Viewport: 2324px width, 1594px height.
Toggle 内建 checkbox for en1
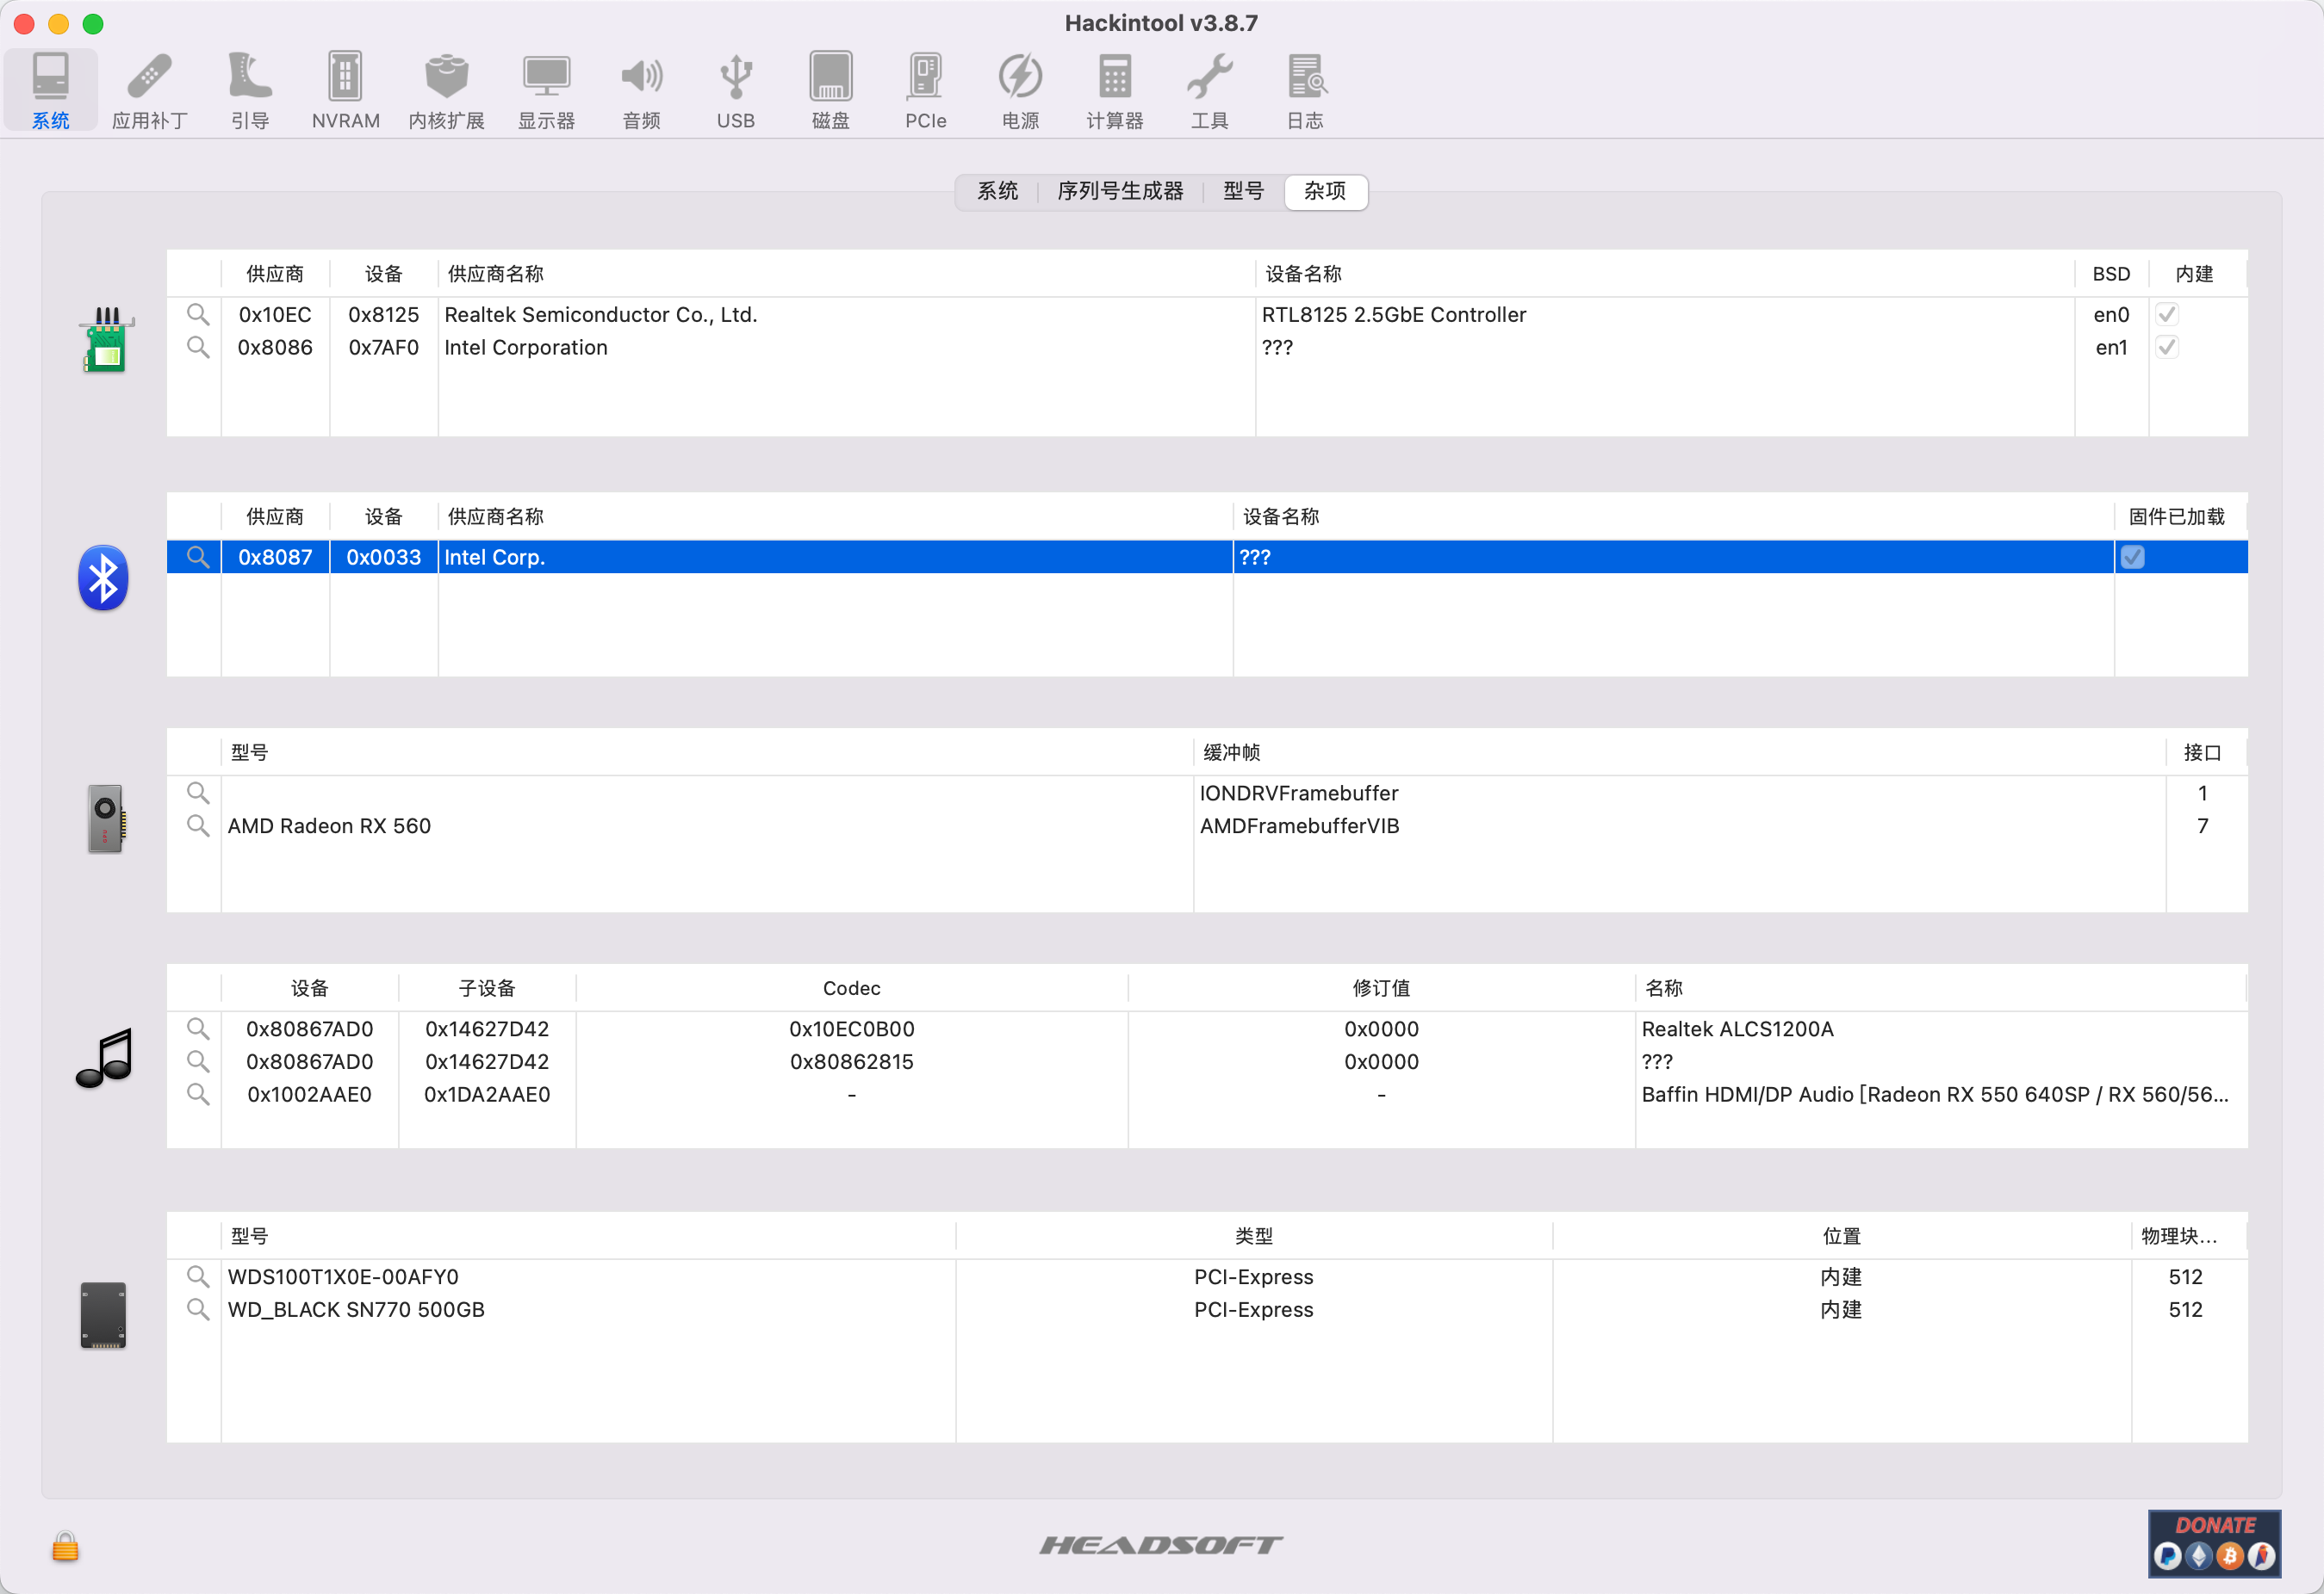click(x=2167, y=348)
